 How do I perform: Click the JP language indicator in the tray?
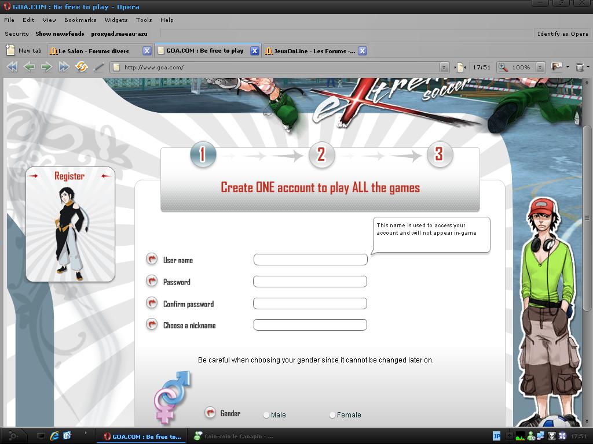496,436
